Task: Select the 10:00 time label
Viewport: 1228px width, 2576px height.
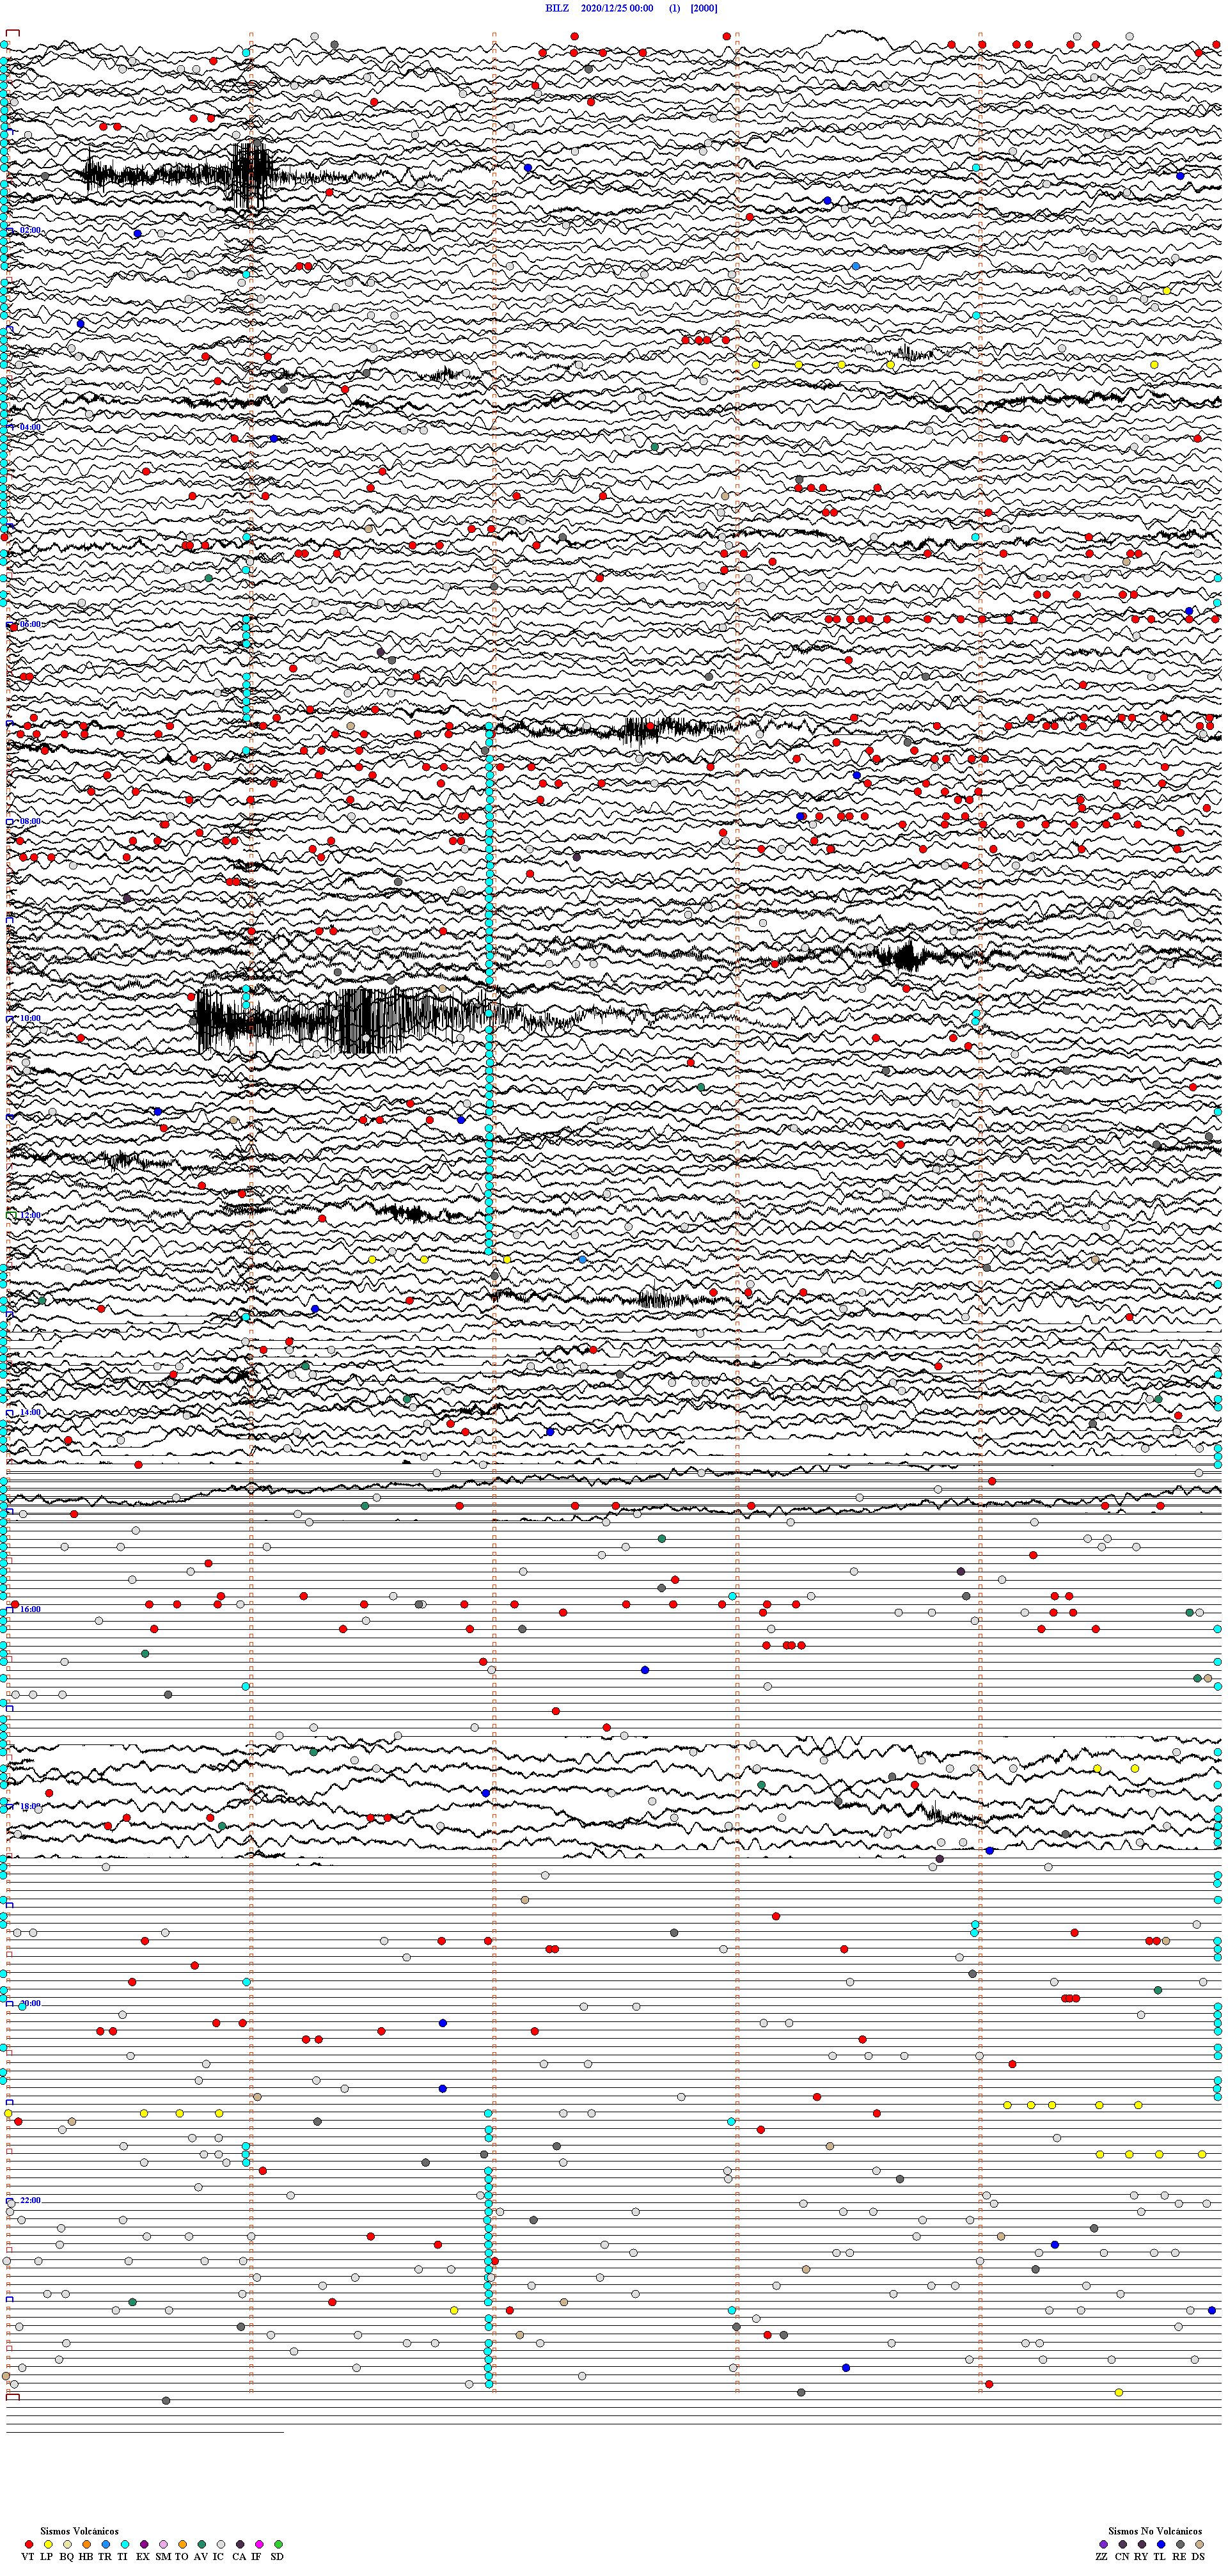Action: (31, 1018)
